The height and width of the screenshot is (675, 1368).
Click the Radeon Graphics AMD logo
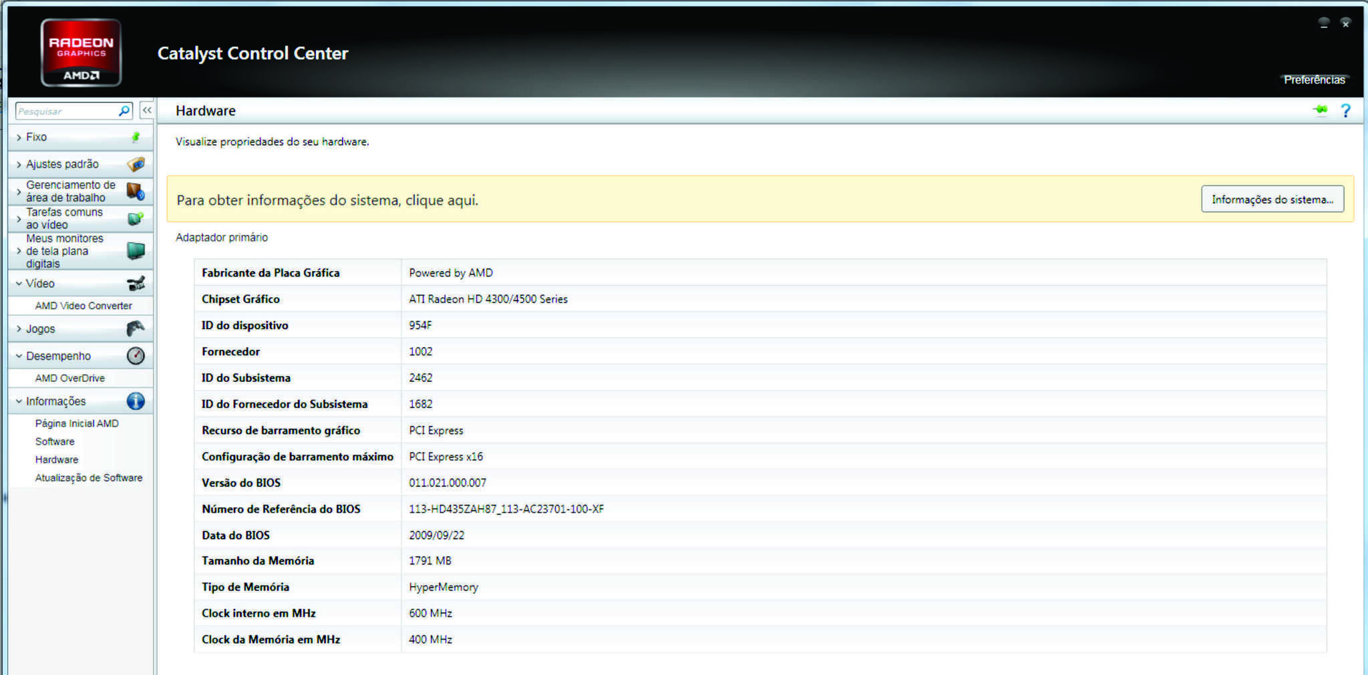point(81,52)
